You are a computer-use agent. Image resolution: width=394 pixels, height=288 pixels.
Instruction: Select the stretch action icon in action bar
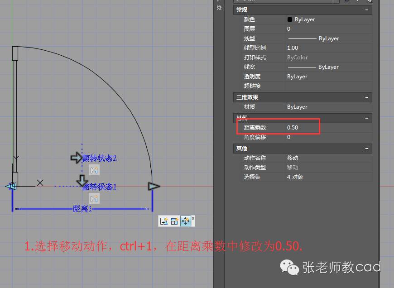pyautogui.click(x=164, y=221)
